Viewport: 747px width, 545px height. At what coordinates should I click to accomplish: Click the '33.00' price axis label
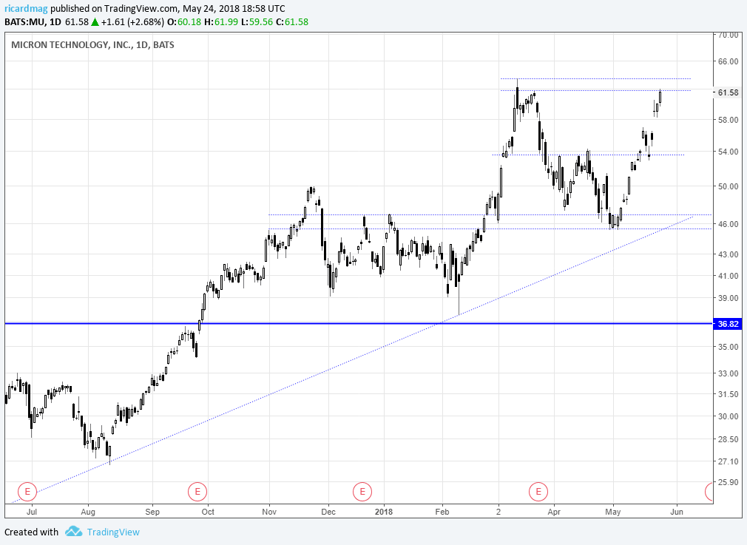(x=729, y=373)
